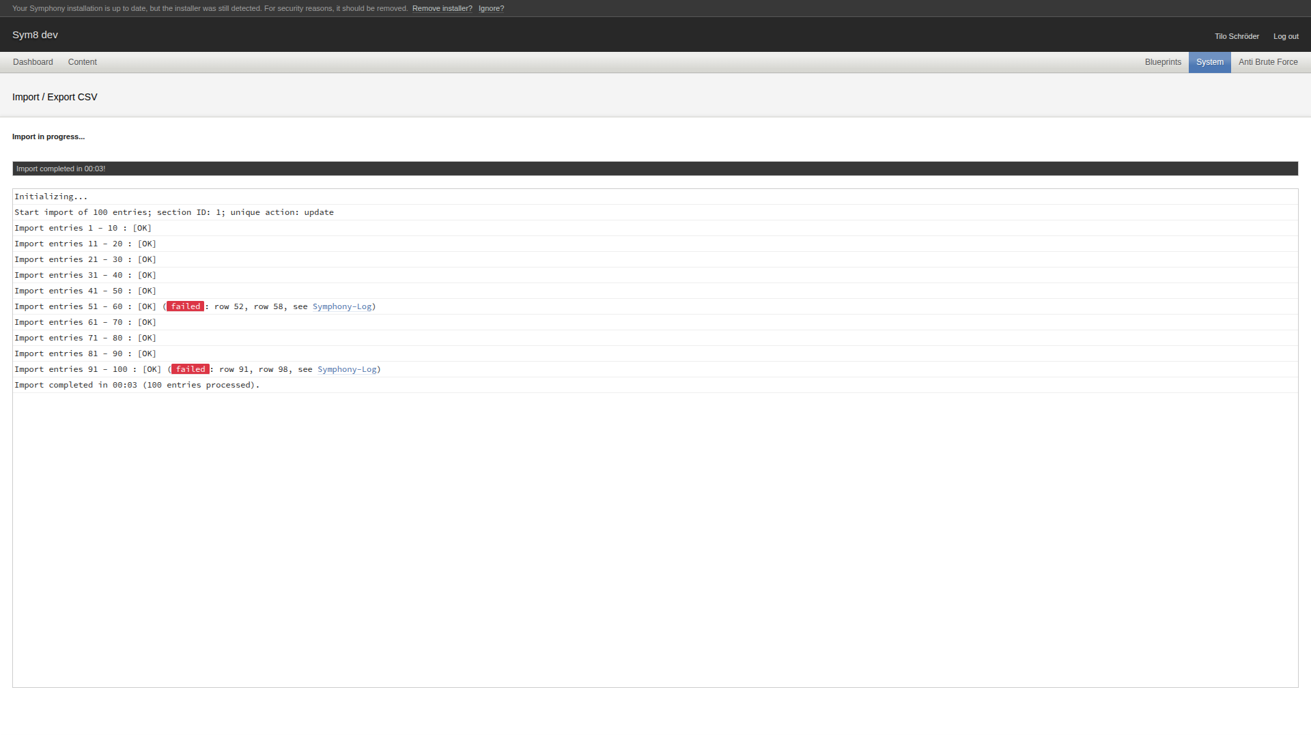
Task: Open the Anti Brute Force menu
Action: 1268,62
